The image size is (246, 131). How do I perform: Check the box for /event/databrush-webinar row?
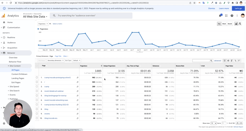[x=37, y=91]
